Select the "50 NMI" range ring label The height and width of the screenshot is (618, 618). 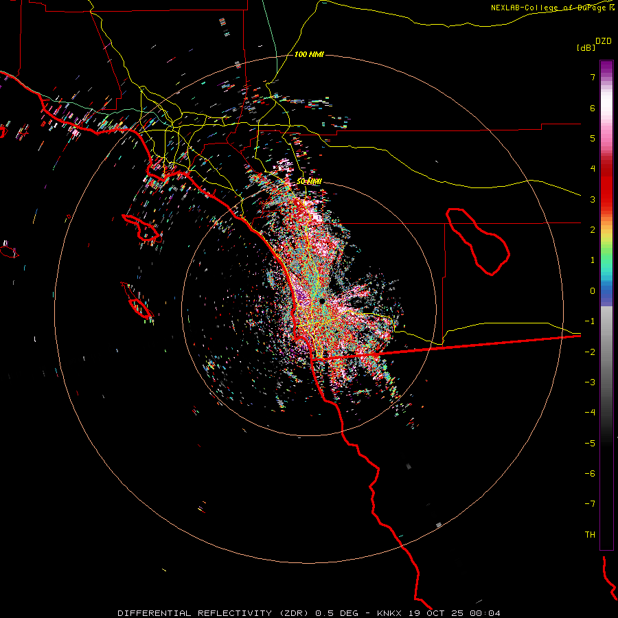(x=309, y=181)
